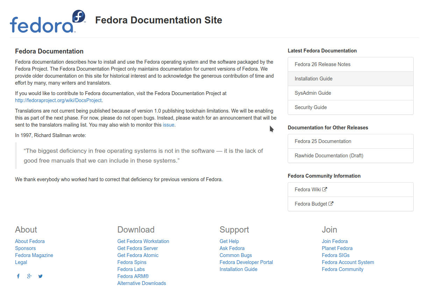Open Ask Fedora link

click(x=232, y=248)
